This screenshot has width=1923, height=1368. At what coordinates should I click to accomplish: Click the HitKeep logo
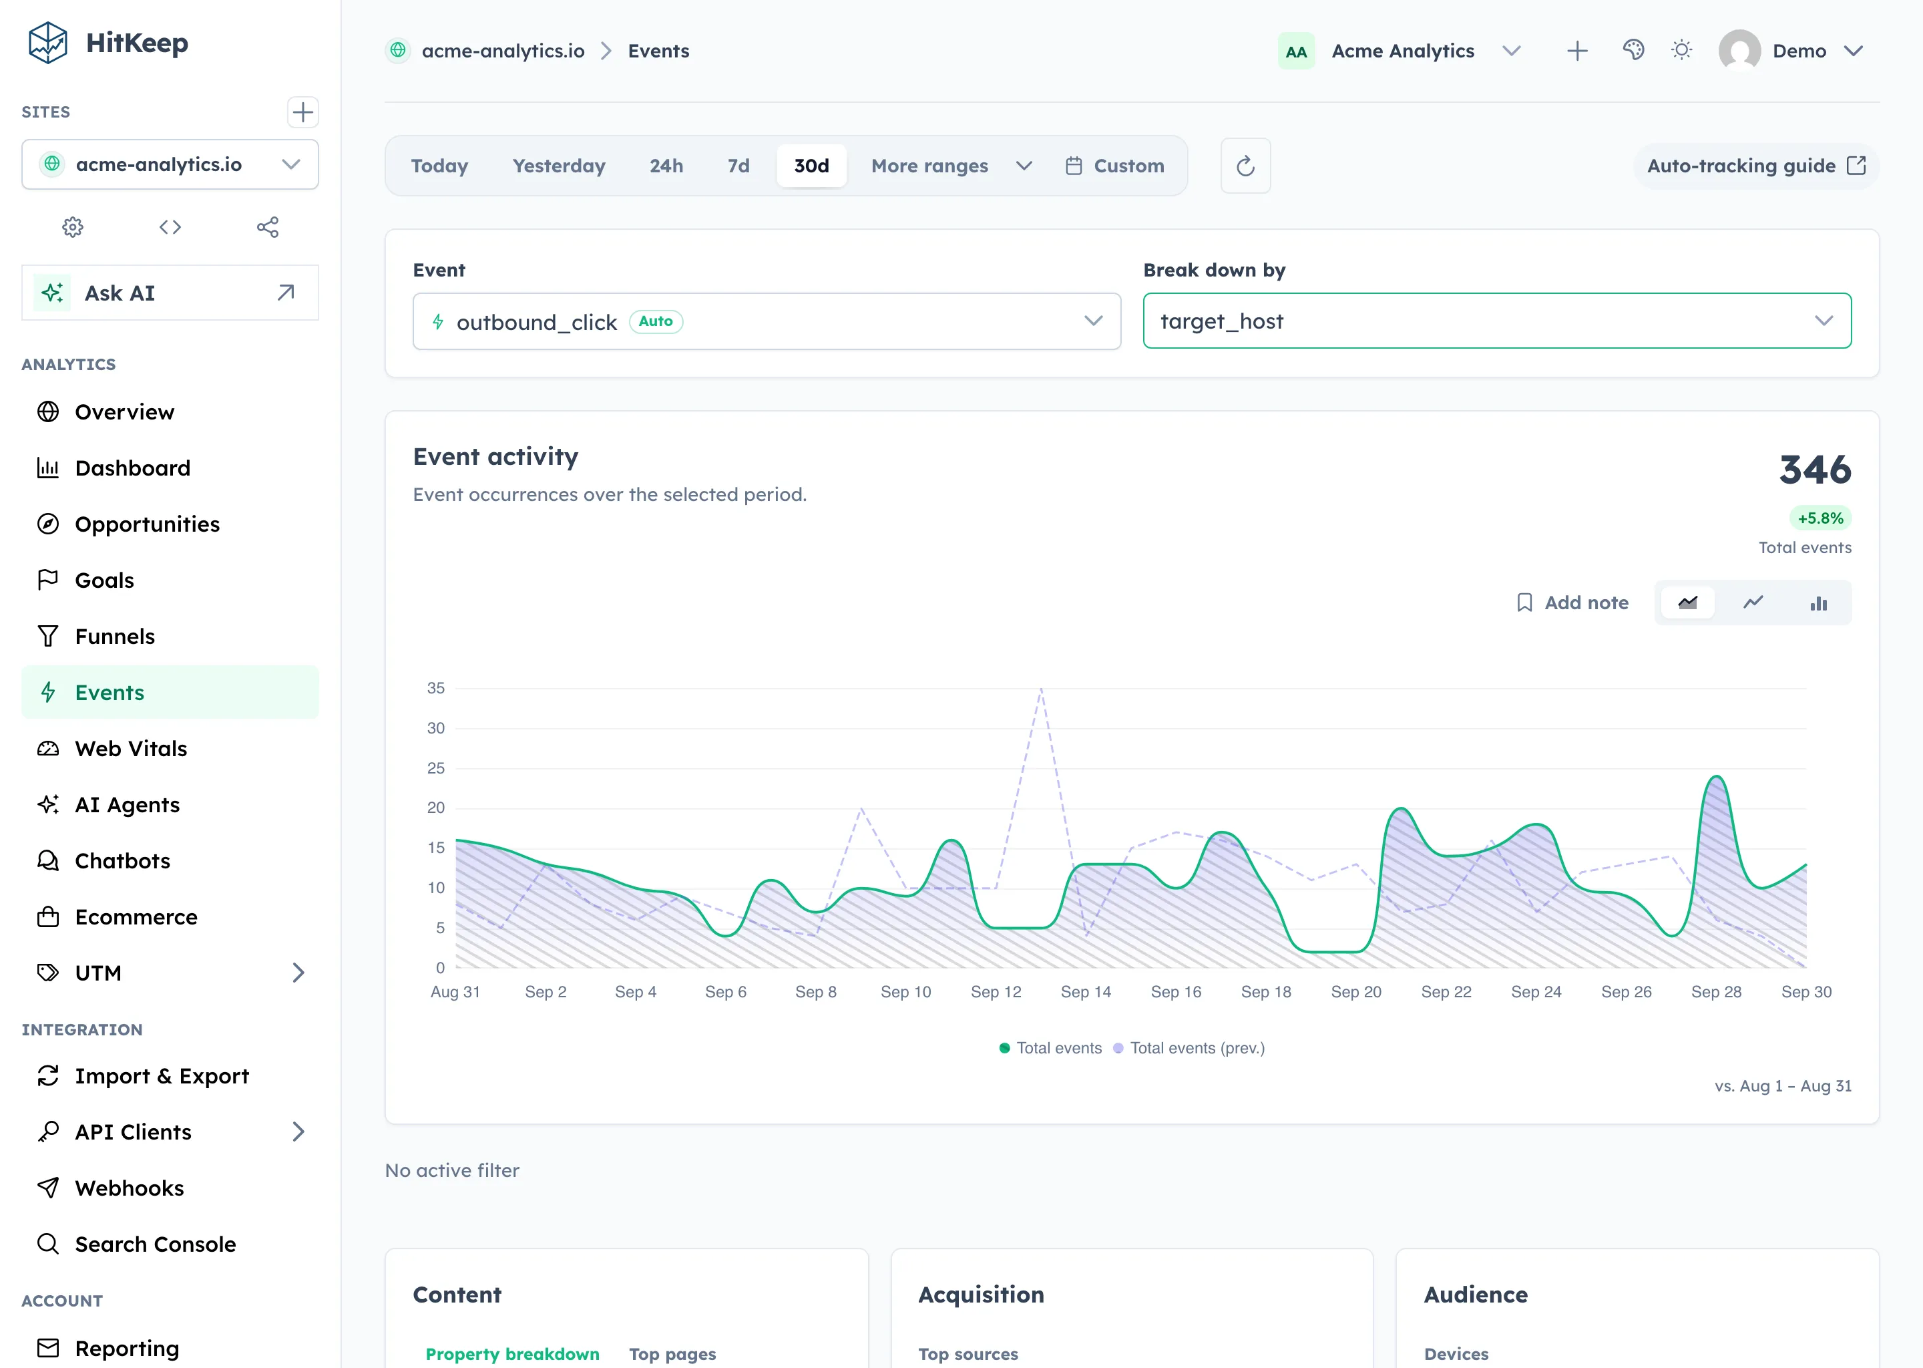coord(108,43)
